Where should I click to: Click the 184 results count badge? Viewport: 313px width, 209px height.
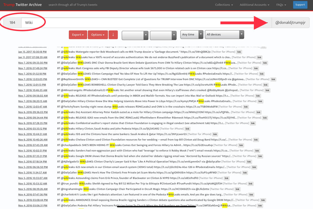pos(12,23)
